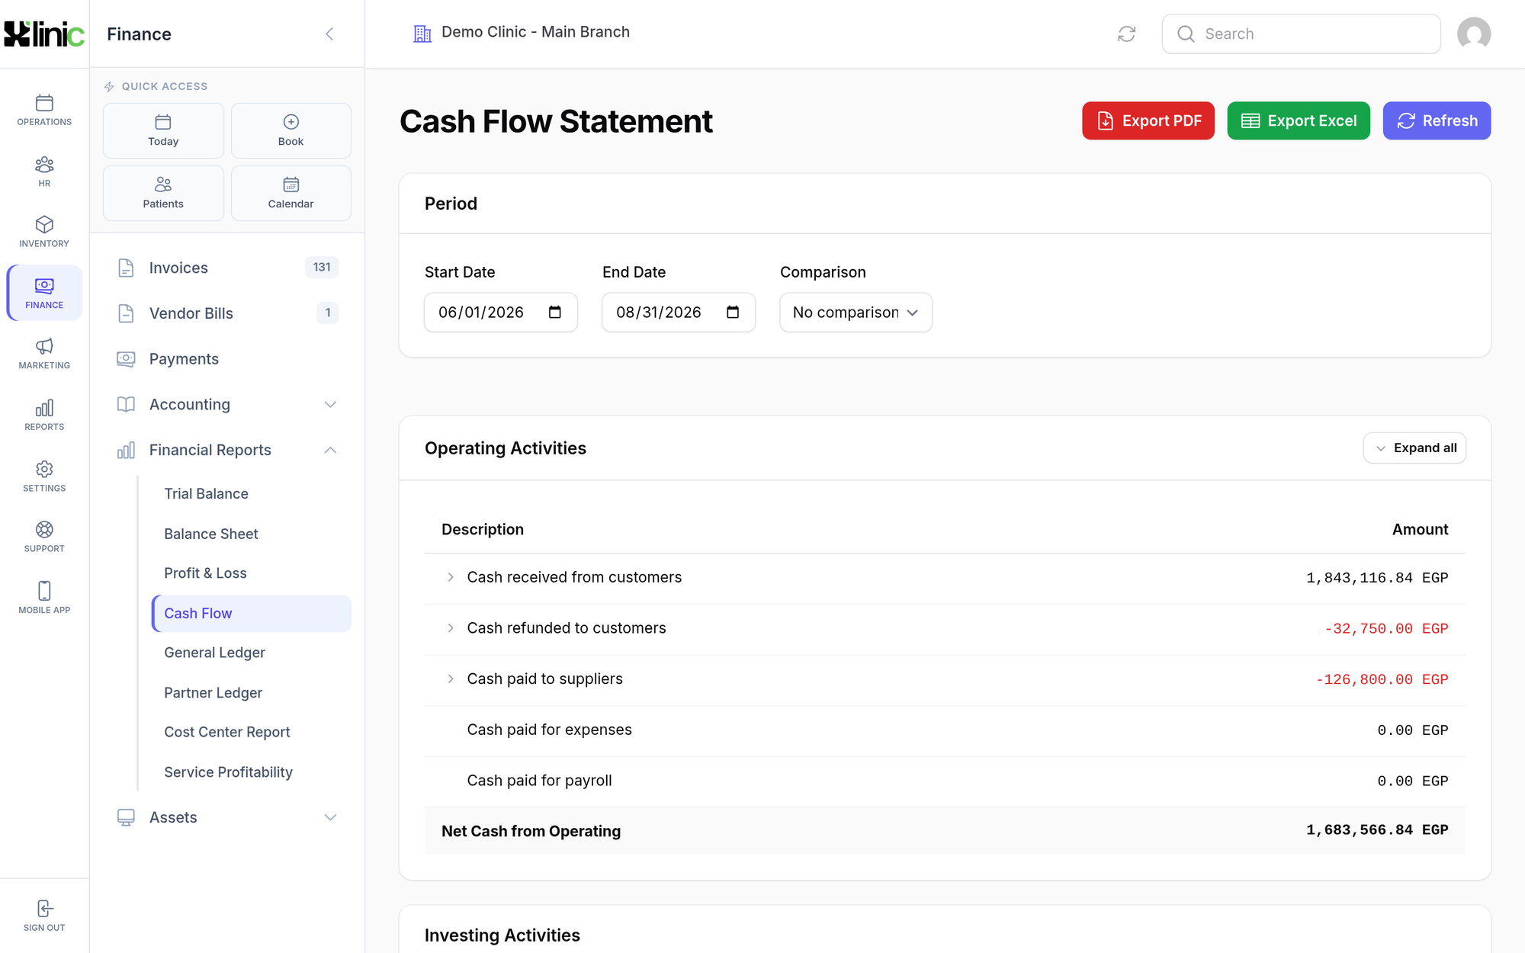The image size is (1525, 953).
Task: Open Invoices in Finance menu
Action: pyautogui.click(x=226, y=268)
